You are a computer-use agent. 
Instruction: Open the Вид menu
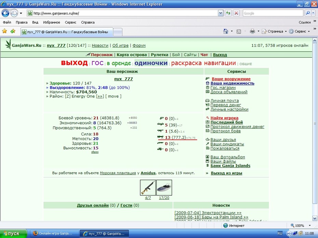tap(35, 22)
